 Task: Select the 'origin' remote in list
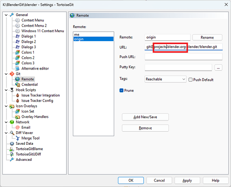(94, 39)
